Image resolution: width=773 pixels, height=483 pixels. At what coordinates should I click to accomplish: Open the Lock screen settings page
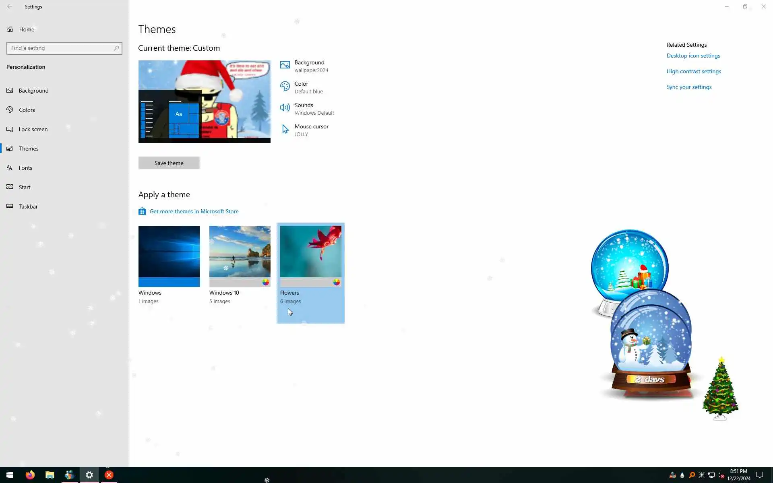coord(33,129)
